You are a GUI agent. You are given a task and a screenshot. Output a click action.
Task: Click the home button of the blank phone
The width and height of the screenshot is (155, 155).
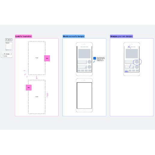pyautogui.click(x=84, y=110)
